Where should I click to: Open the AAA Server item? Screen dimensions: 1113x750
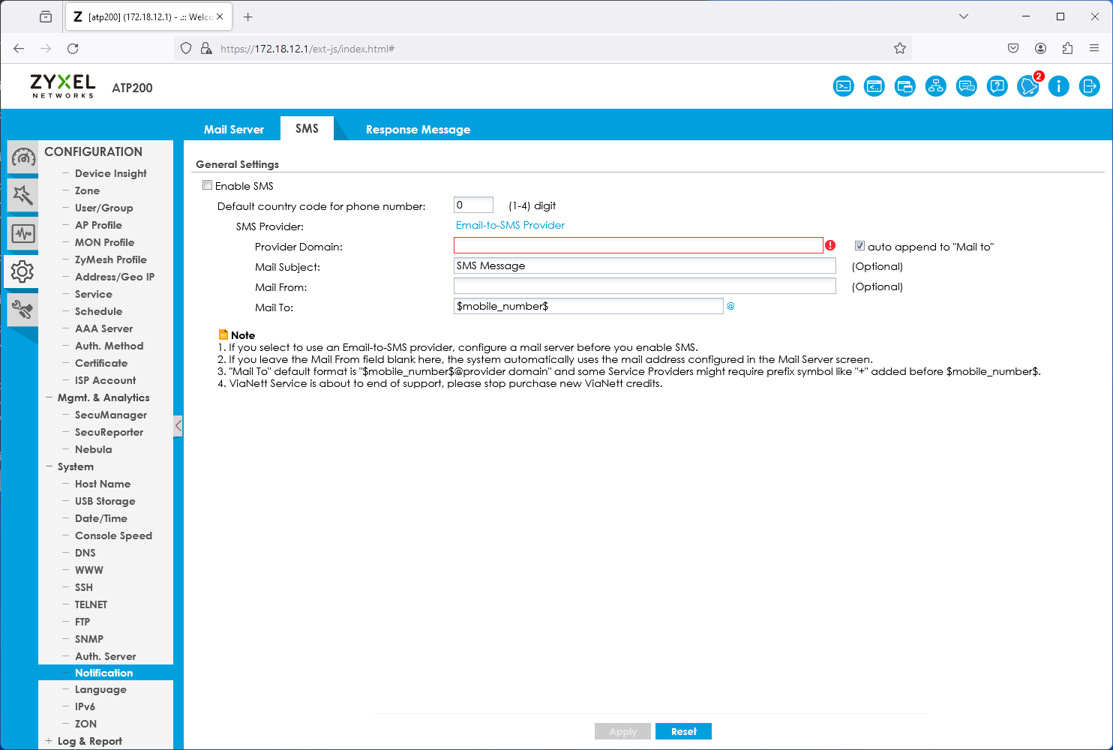click(103, 328)
